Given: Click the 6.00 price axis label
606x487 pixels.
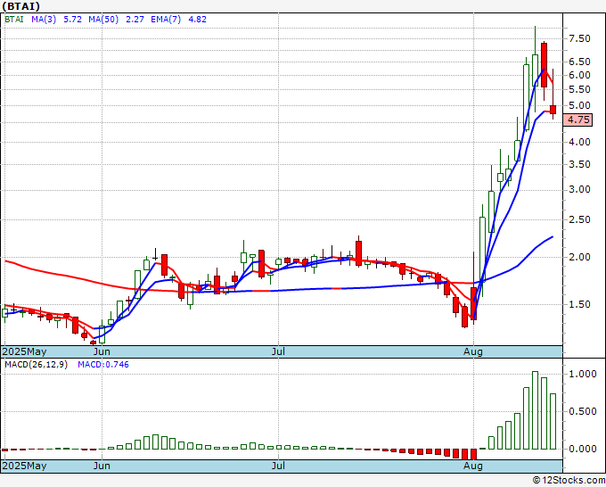Looking at the screenshot, I should coord(579,76).
